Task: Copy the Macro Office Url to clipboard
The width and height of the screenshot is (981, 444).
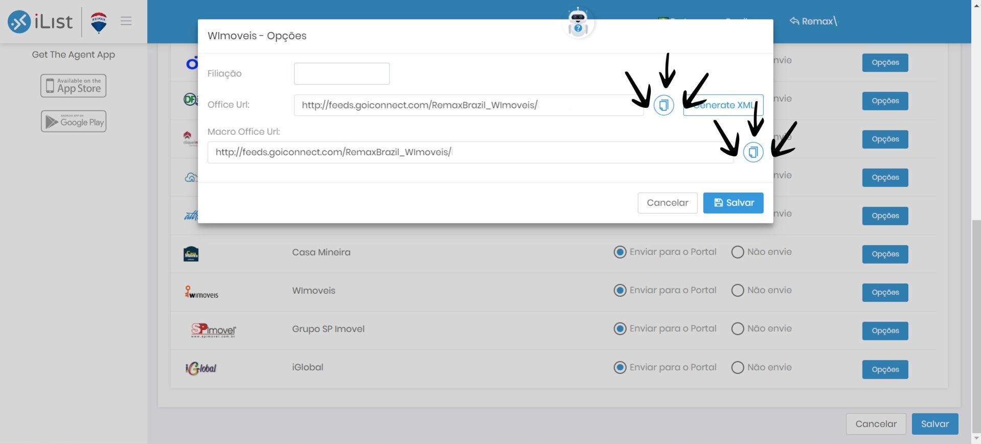Action: tap(753, 152)
